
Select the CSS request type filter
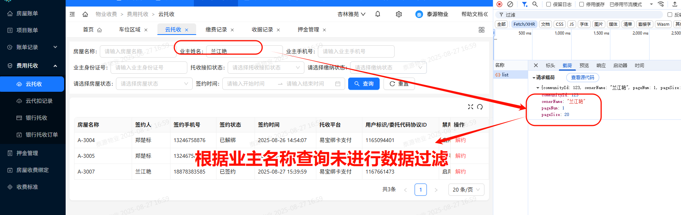[560, 24]
